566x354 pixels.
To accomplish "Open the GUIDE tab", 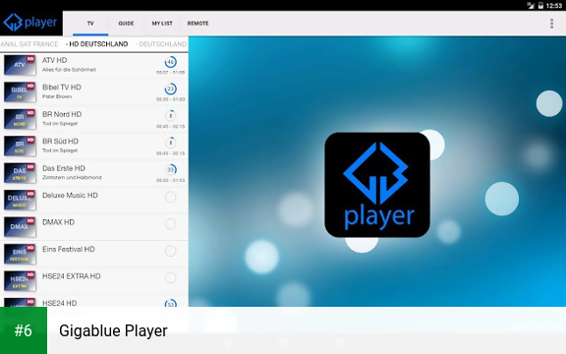I will (x=126, y=24).
